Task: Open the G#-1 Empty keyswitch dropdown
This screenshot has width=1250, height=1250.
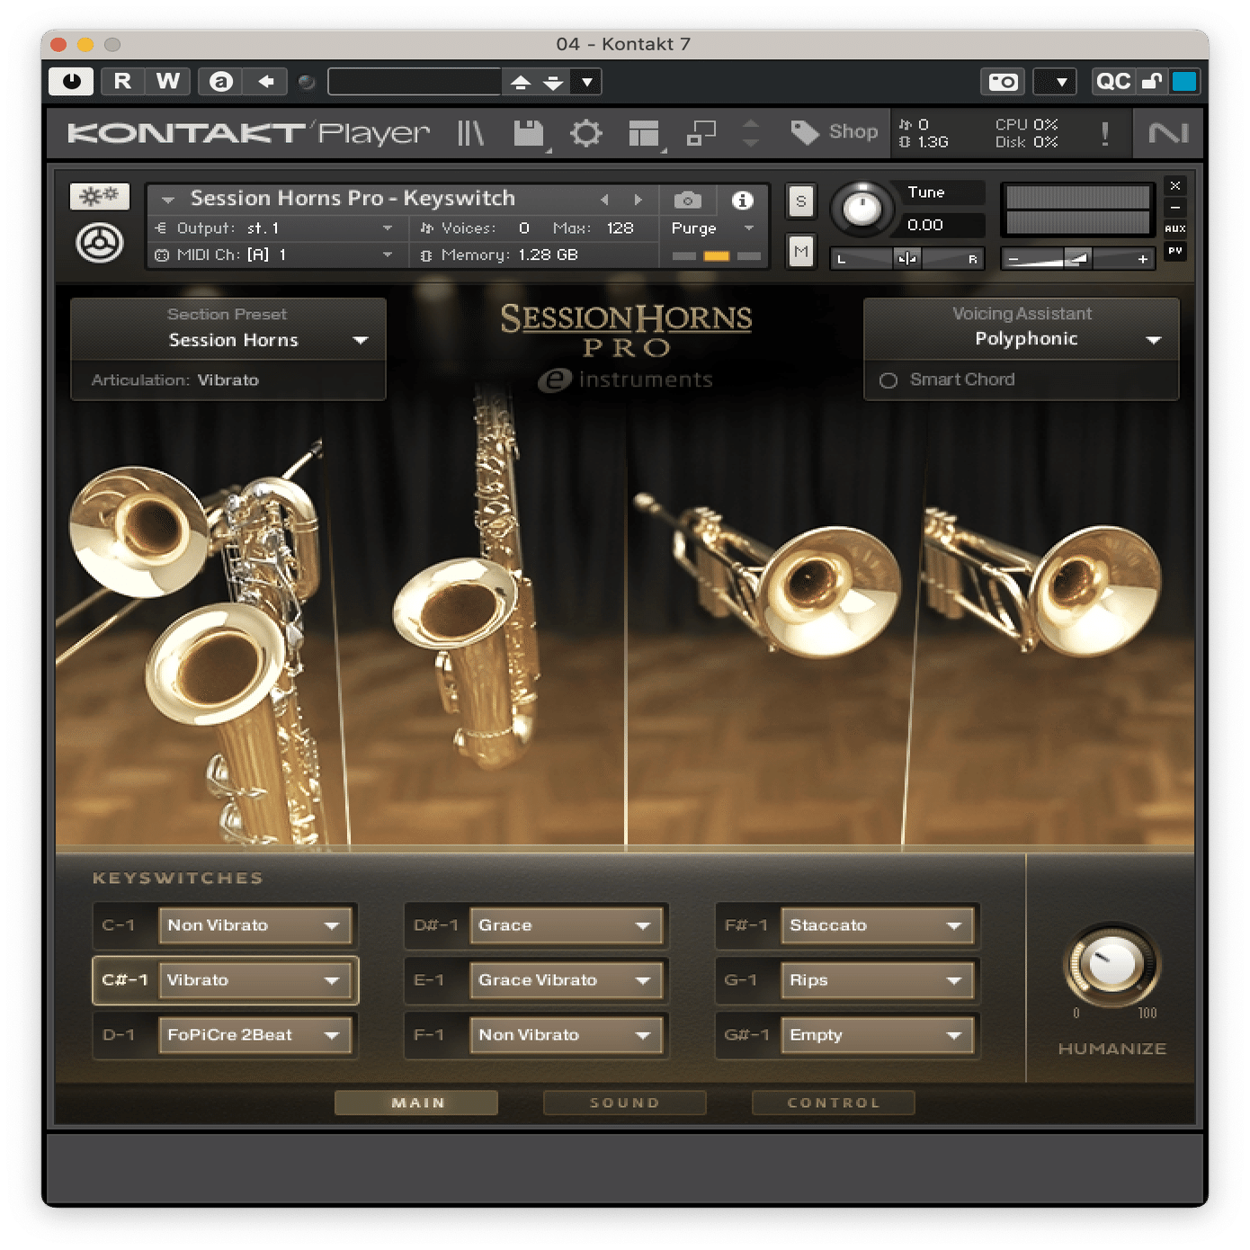Action: click(x=877, y=1035)
